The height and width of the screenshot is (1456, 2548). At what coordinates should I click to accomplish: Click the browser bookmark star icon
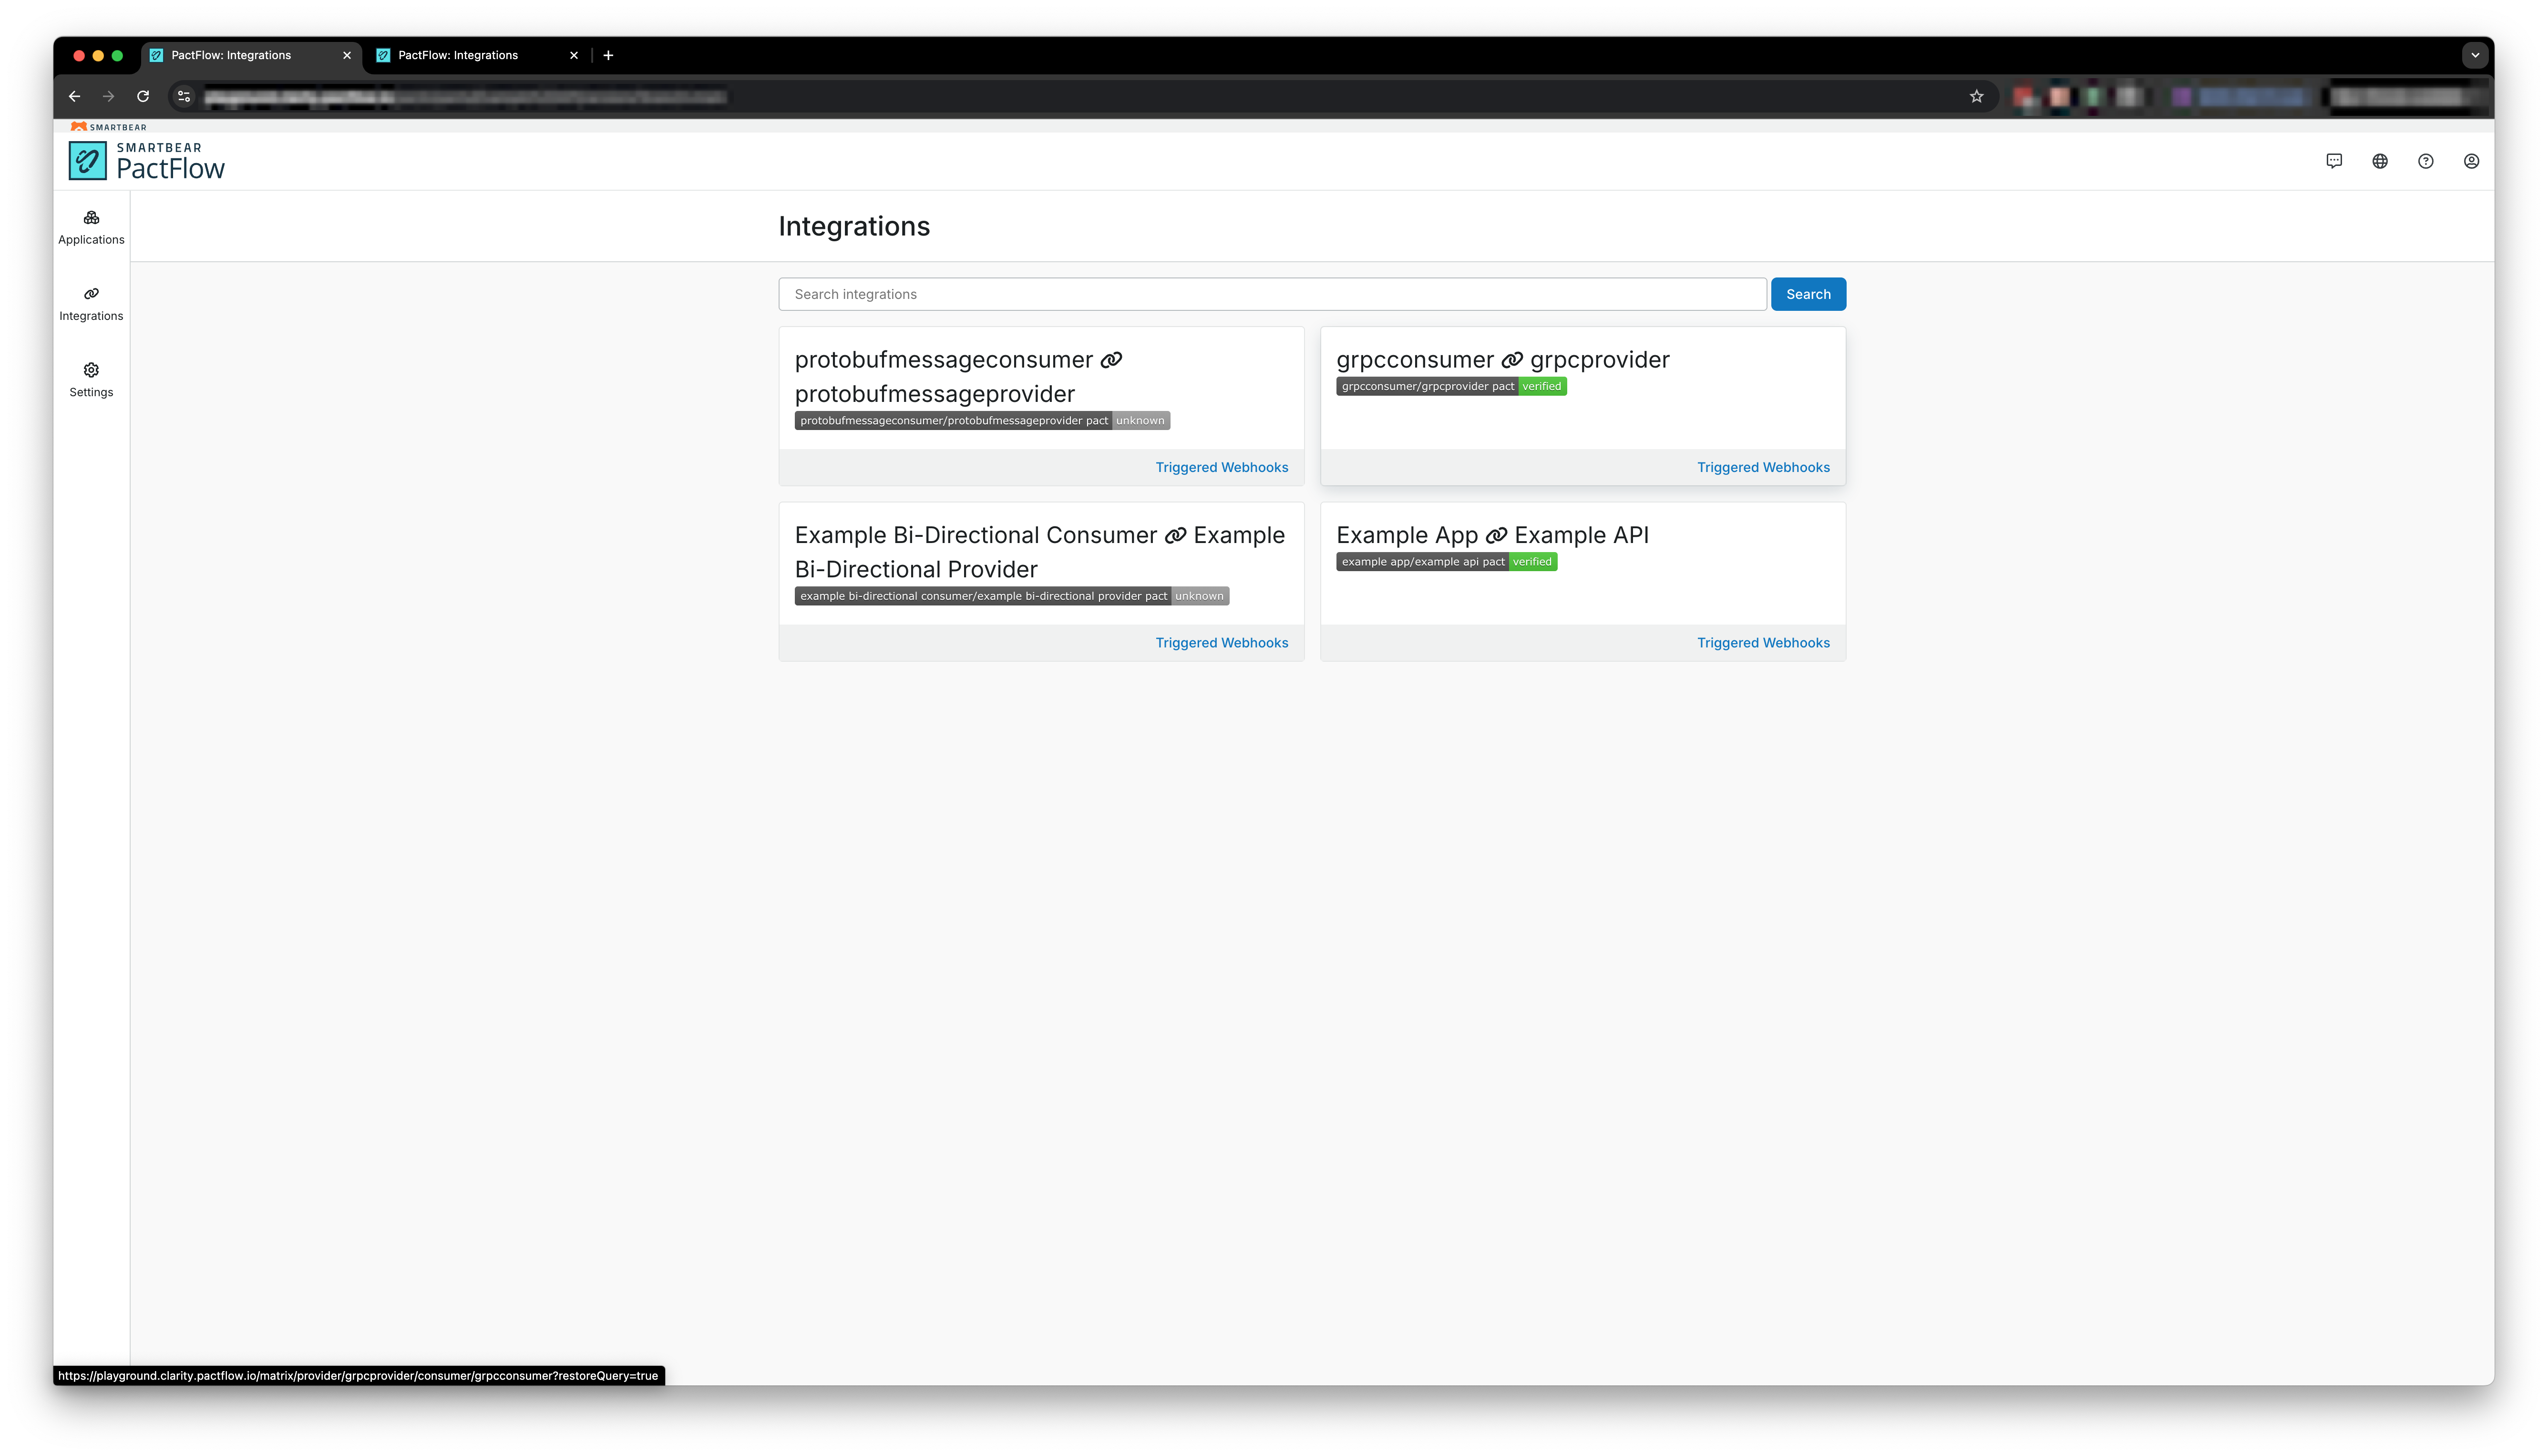(x=1976, y=96)
